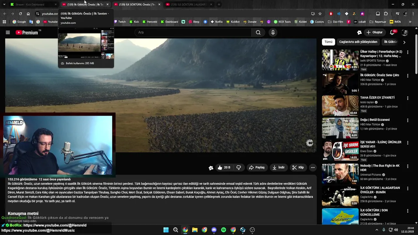Screen dimensions: 418x235
Task: Open the Donate bookmark
Action: click(249, 22)
